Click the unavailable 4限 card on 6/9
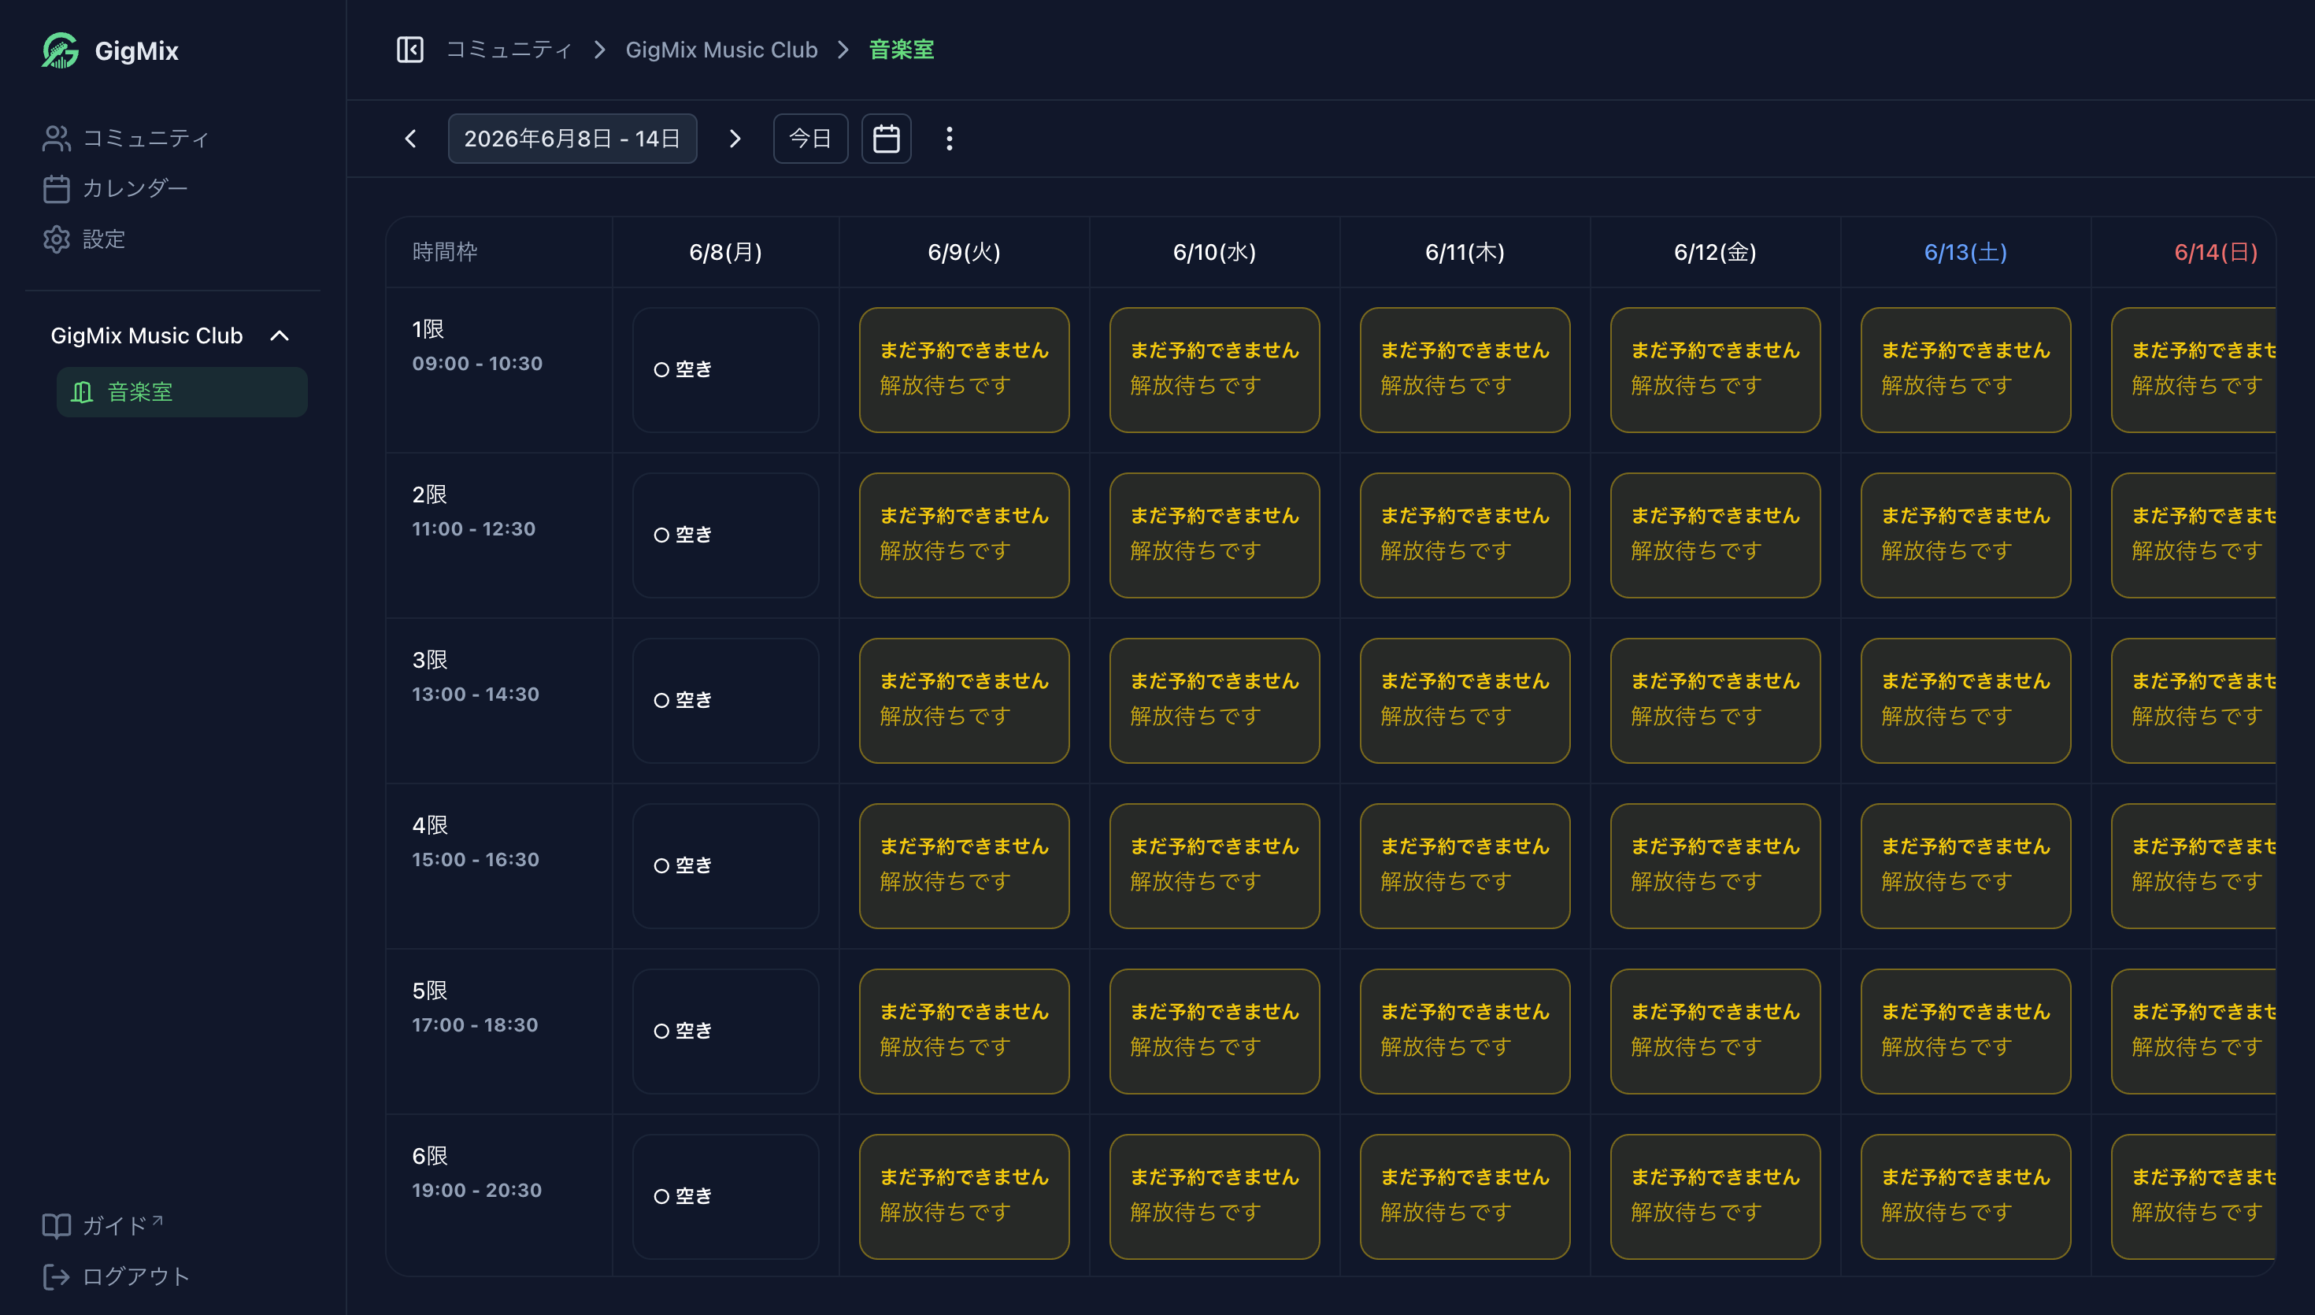The image size is (2315, 1315). click(x=965, y=866)
